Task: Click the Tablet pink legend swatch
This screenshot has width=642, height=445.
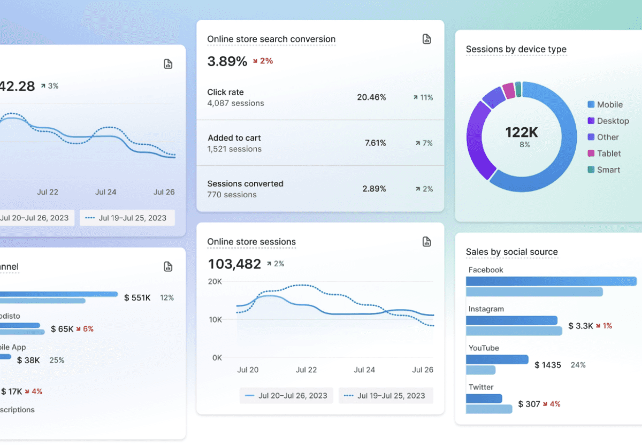Action: coord(591,154)
